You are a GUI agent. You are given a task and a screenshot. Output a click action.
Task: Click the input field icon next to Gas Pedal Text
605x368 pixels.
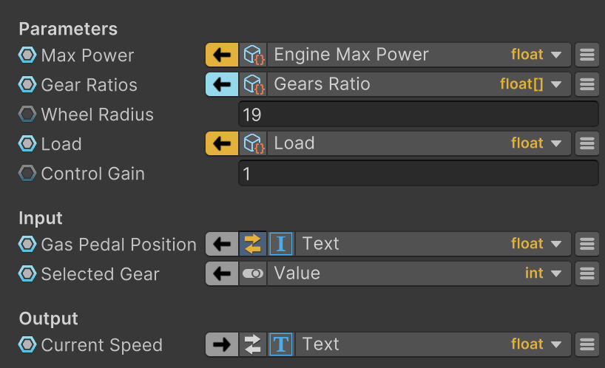tap(282, 244)
